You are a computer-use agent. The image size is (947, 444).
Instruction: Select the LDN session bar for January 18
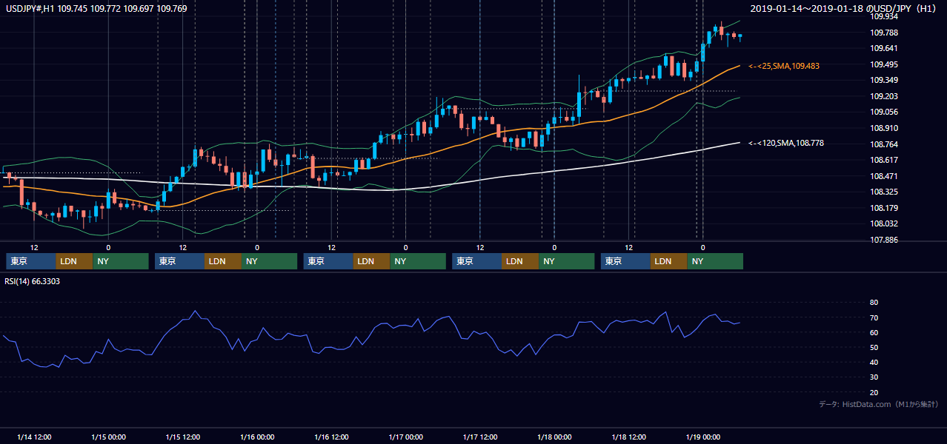(x=669, y=261)
